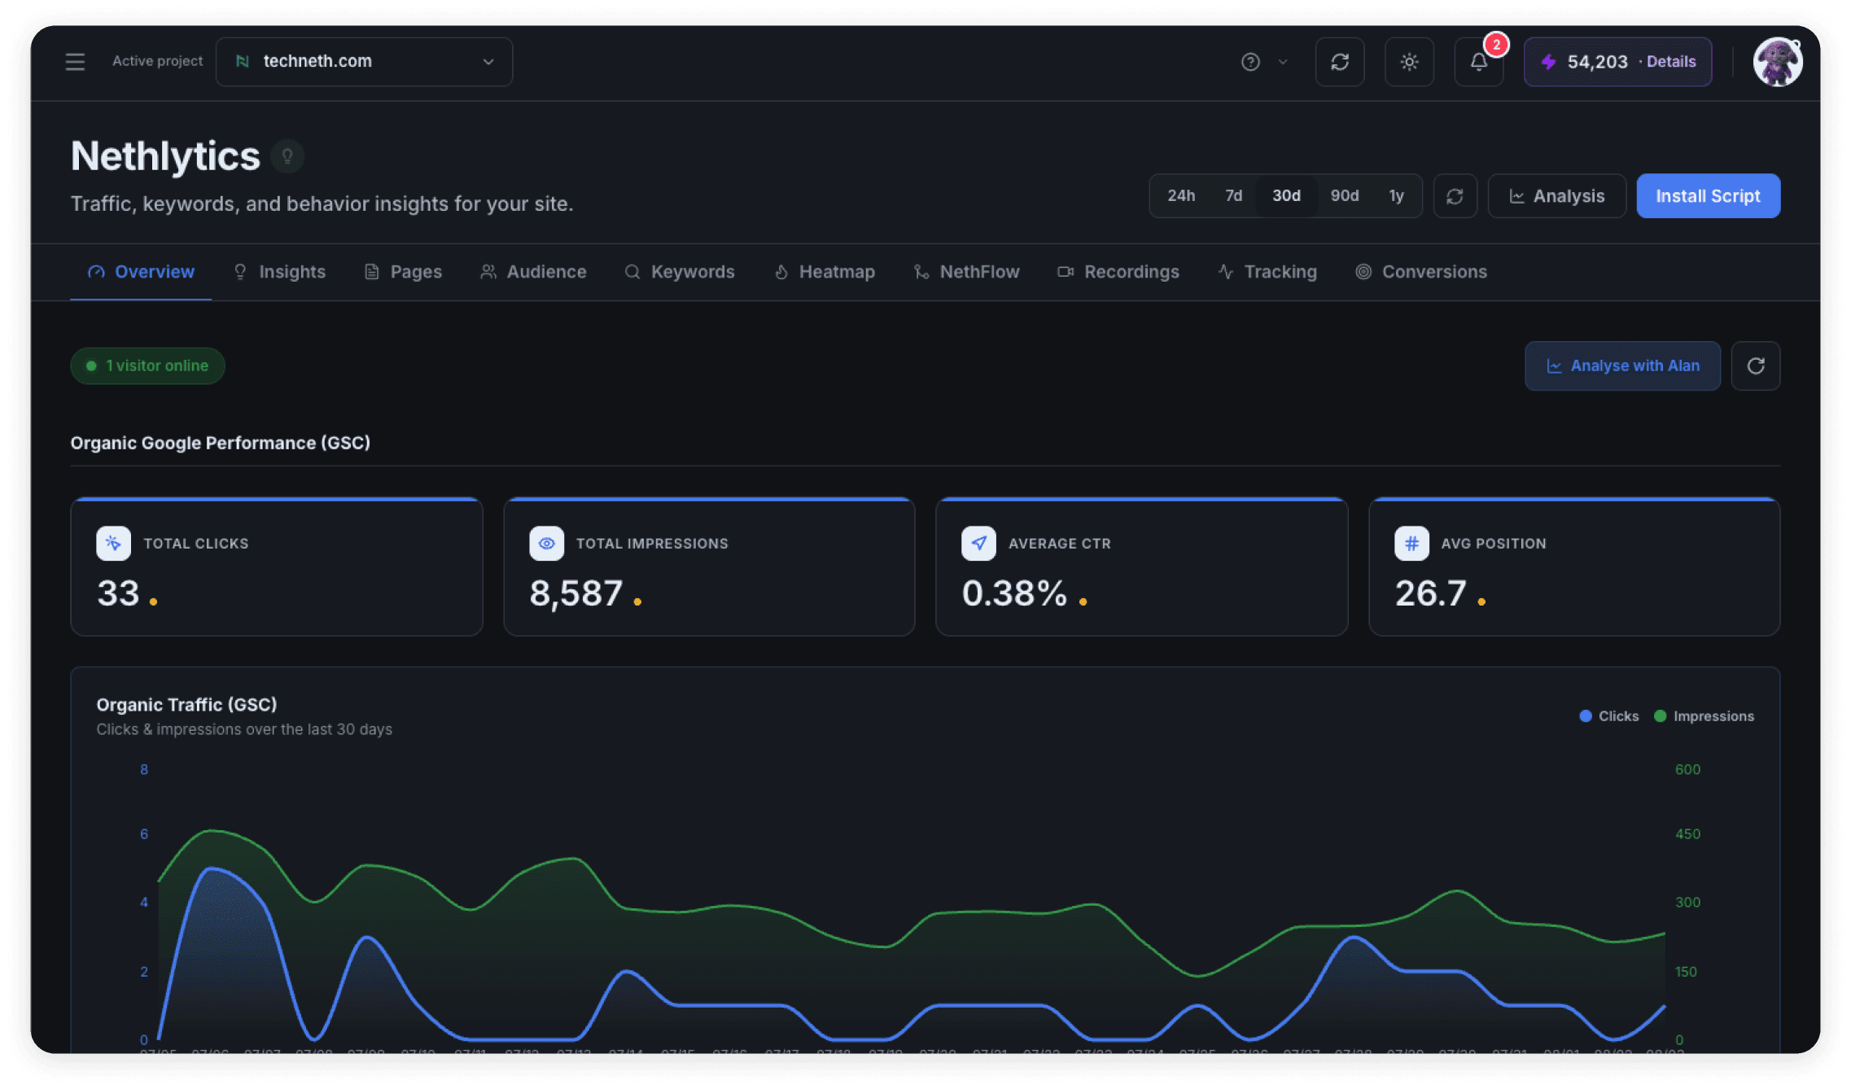This screenshot has height=1089, width=1851.
Task: Click Install Script button
Action: [1709, 196]
